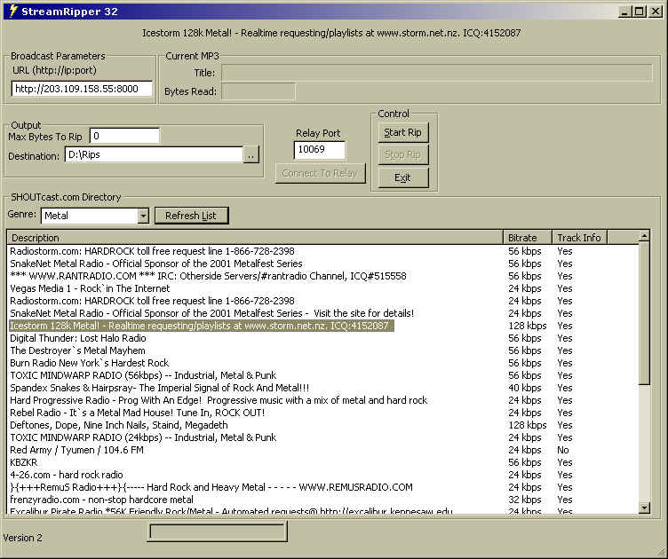Select TOXIC MINDWARP RADIO (56kbps) row

322,375
